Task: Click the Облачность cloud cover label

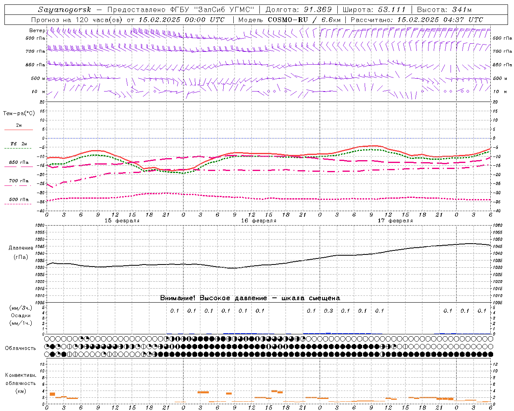Action: 20,348
